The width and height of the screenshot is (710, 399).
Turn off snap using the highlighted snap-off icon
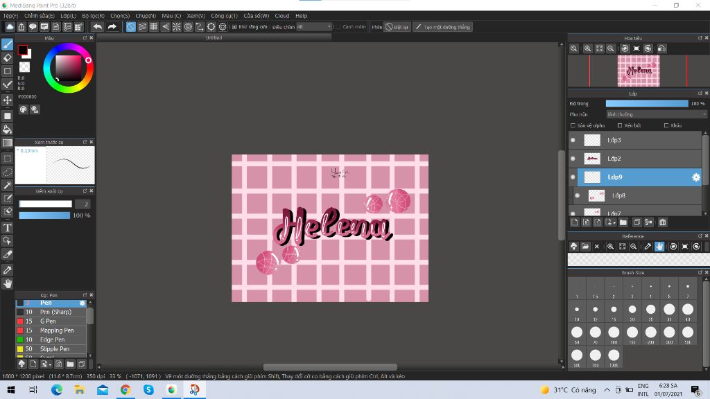[x=131, y=27]
